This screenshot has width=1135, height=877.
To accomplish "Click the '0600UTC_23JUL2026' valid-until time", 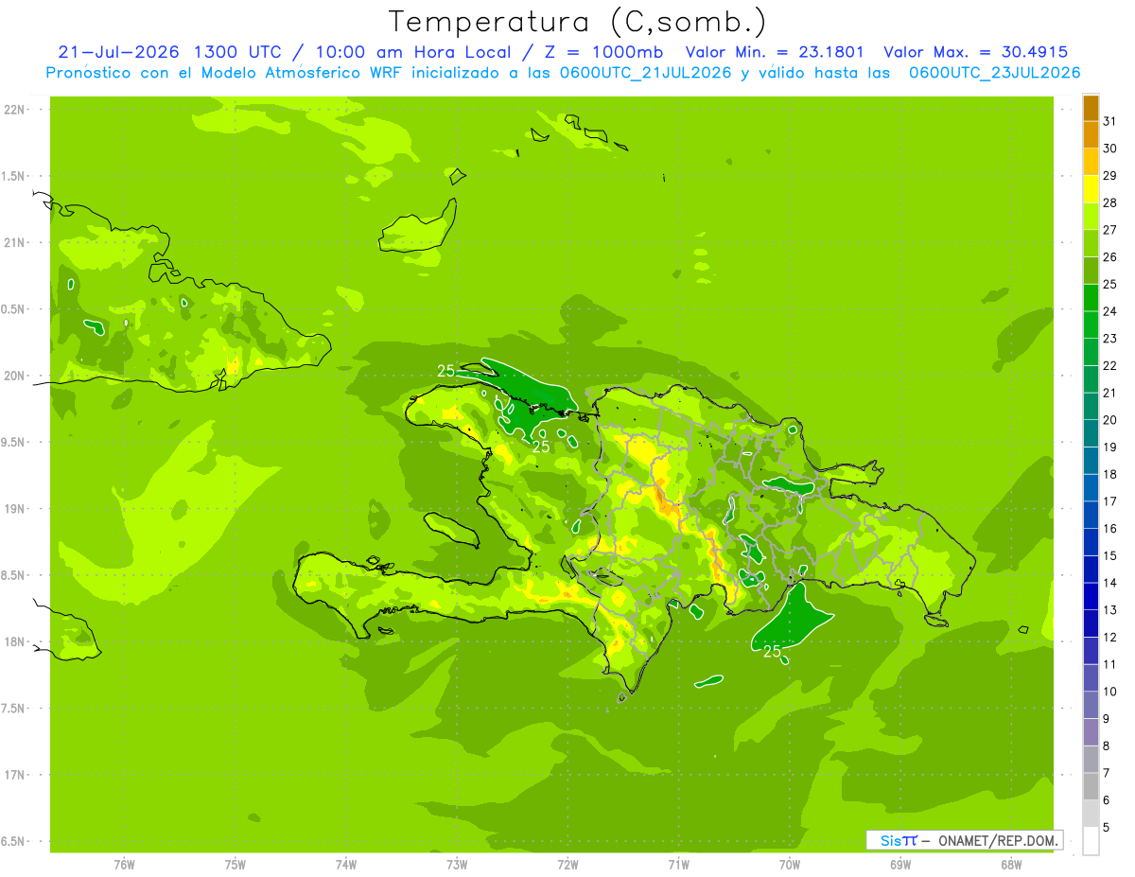I will (994, 73).
